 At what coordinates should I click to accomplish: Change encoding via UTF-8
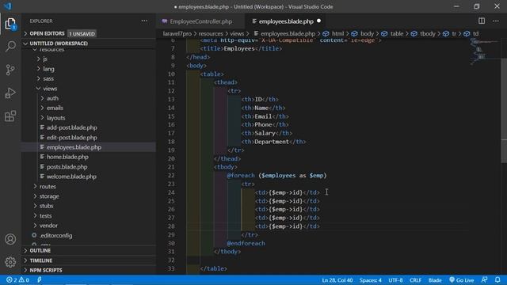click(x=395, y=280)
